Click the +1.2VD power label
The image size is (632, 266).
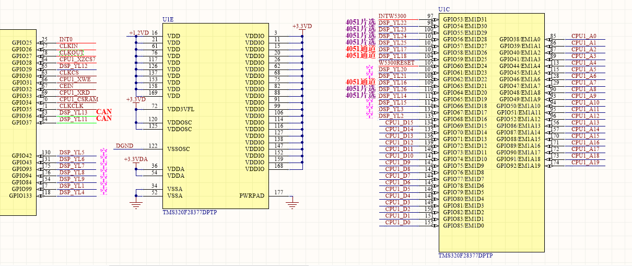[138, 33]
